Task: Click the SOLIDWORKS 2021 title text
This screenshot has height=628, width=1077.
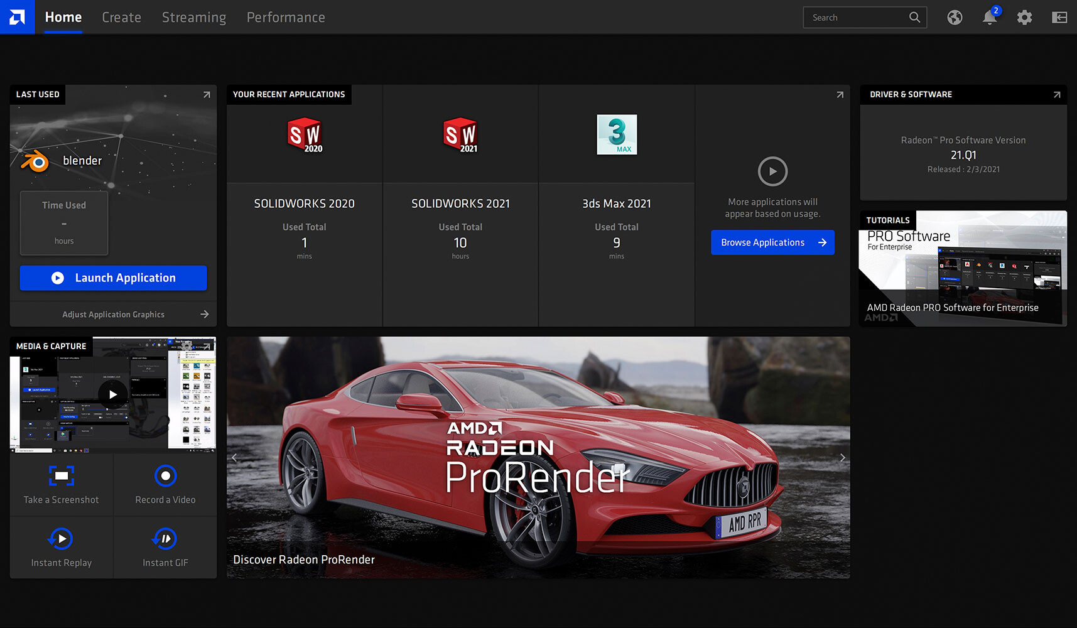Action: pyautogui.click(x=460, y=203)
